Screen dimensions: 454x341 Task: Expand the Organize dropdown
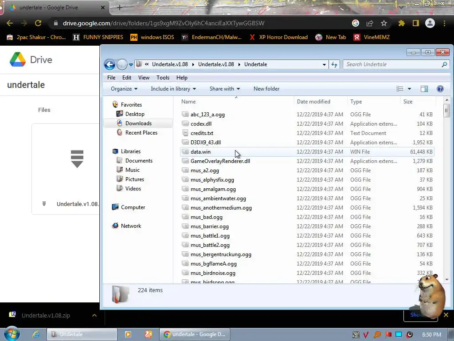(x=124, y=89)
